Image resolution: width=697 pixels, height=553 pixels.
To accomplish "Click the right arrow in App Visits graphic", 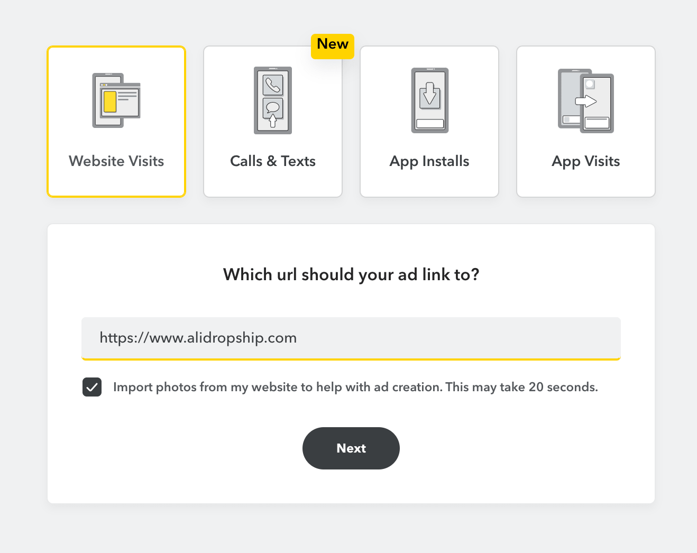I will pos(586,101).
